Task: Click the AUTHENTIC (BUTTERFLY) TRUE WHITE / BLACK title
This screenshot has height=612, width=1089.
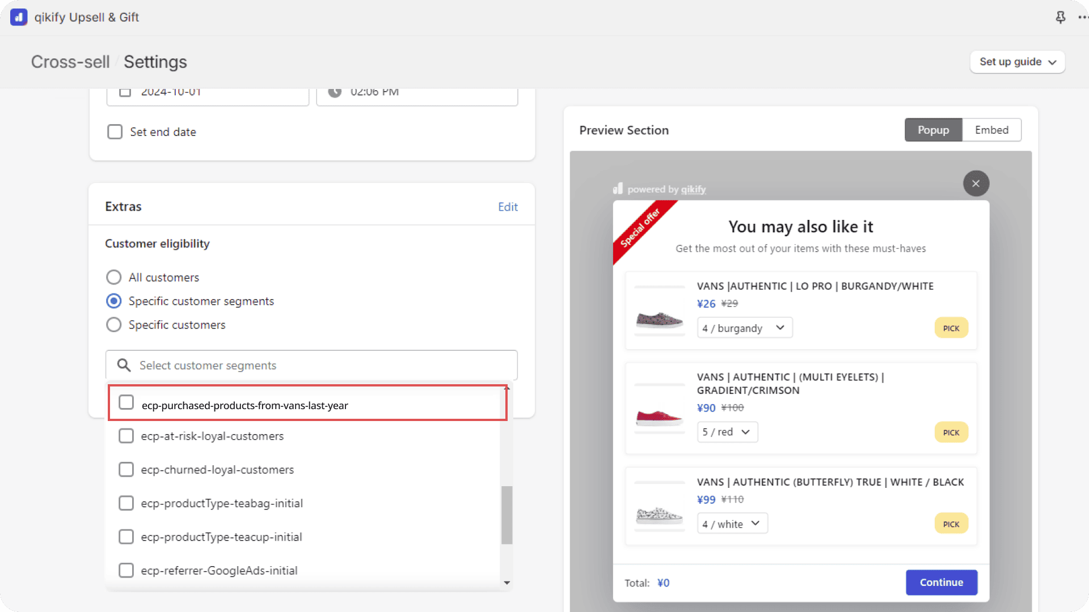Action: point(830,482)
